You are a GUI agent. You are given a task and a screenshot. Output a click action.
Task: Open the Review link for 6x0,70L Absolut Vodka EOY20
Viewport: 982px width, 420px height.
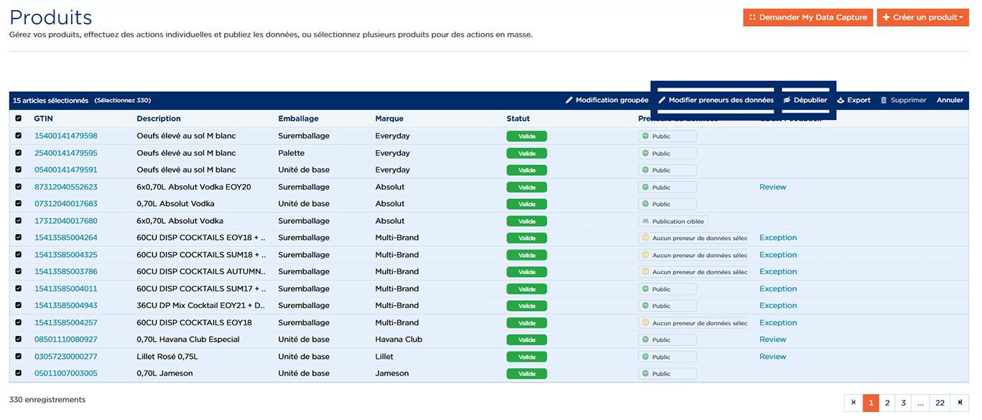pos(773,187)
